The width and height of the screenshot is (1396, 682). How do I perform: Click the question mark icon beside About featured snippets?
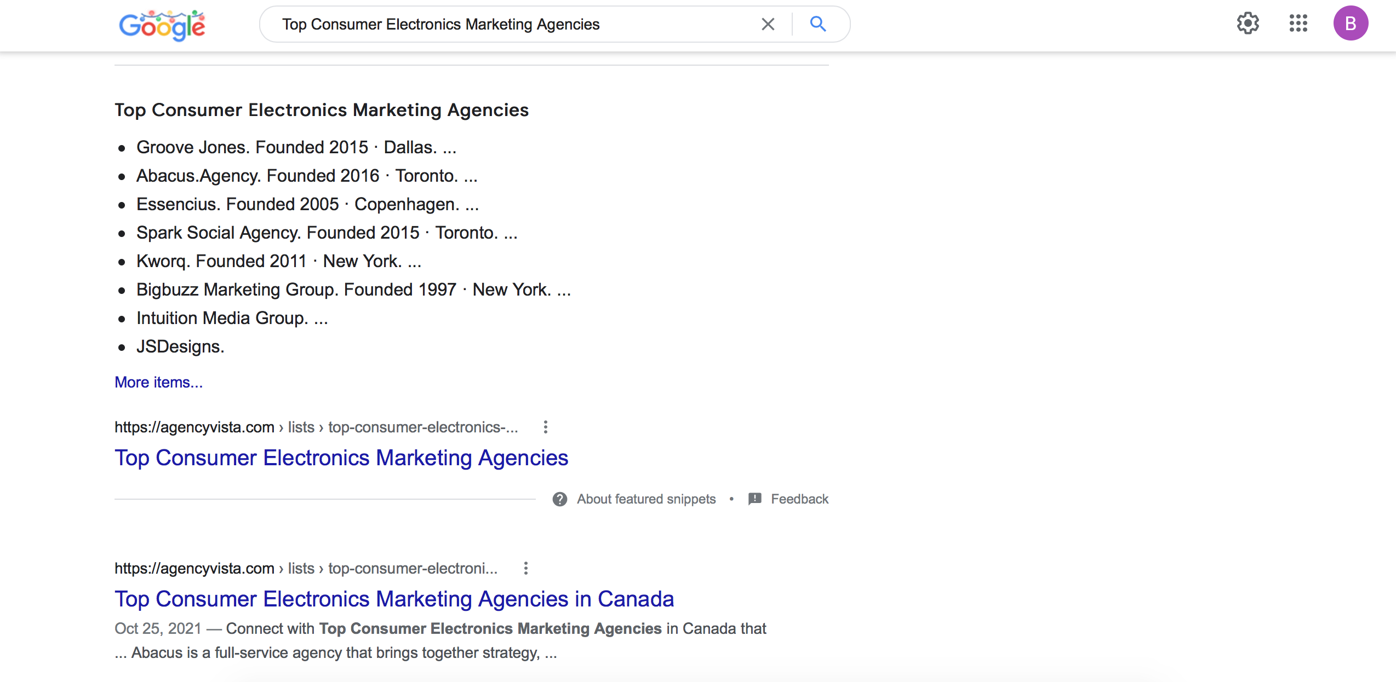[559, 499]
